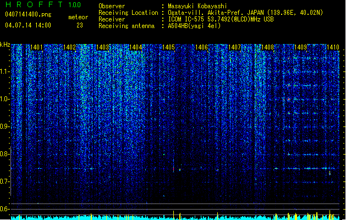Screen dimensions: 346x220
Task: Click the kHz axis unit label
Action: click(x=5, y=45)
